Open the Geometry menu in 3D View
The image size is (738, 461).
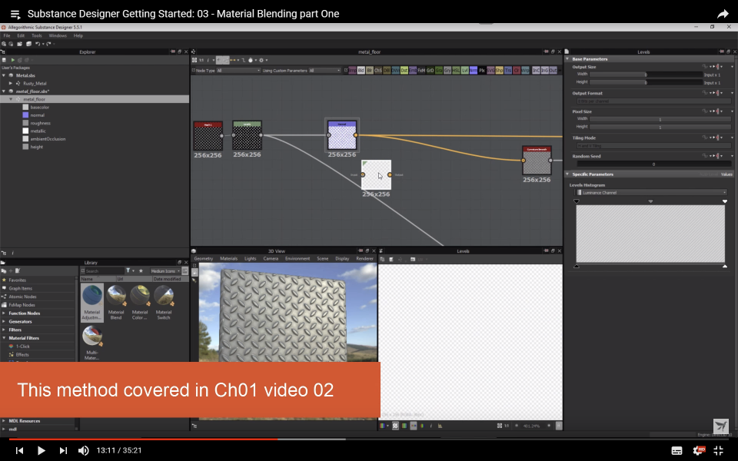point(203,259)
